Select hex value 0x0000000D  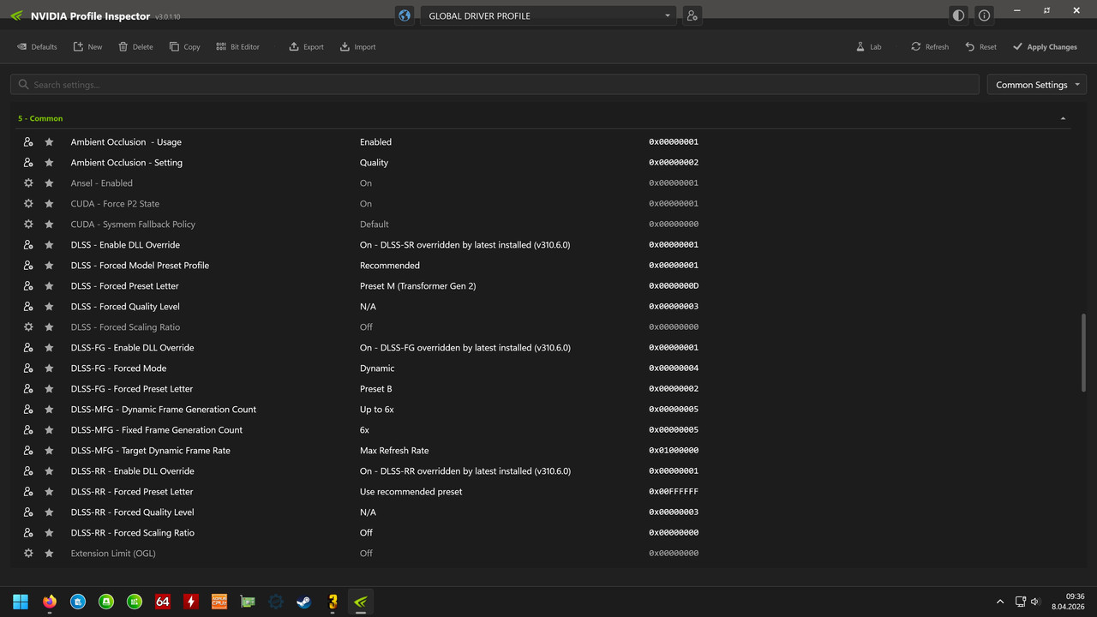(x=674, y=286)
